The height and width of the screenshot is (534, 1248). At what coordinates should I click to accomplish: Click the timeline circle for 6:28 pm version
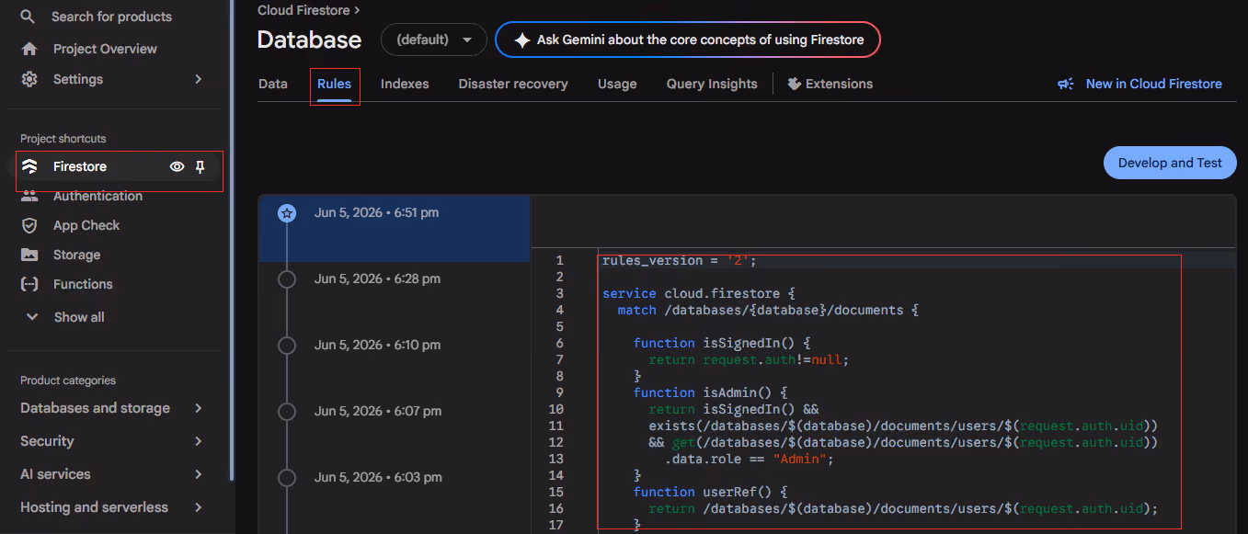(287, 279)
